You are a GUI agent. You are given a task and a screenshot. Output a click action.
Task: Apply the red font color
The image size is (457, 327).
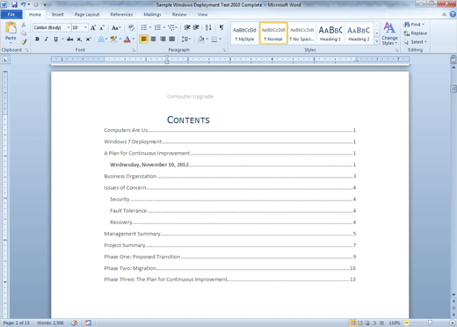(x=127, y=39)
